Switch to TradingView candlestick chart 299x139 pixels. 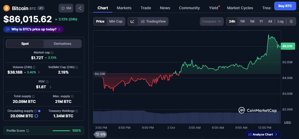click(x=153, y=21)
